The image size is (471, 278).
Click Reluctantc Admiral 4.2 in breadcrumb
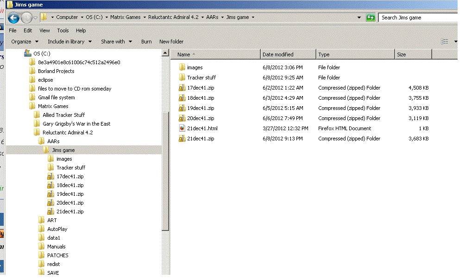tap(173, 17)
